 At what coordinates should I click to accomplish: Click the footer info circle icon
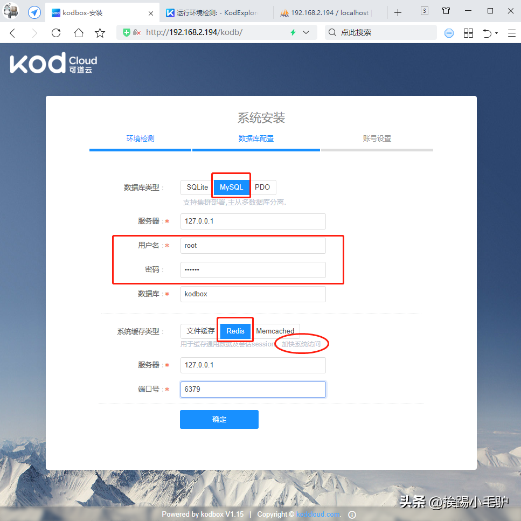click(x=352, y=515)
